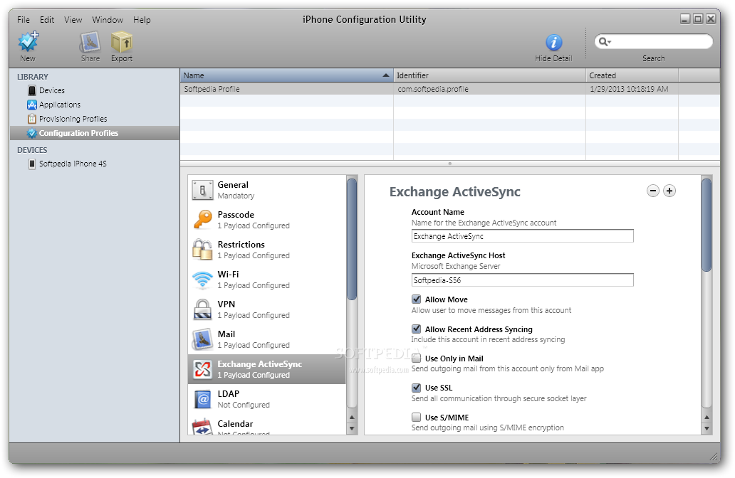The height and width of the screenshot is (478, 735).
Task: Click the split pane divider handle dot
Action: 449,164
